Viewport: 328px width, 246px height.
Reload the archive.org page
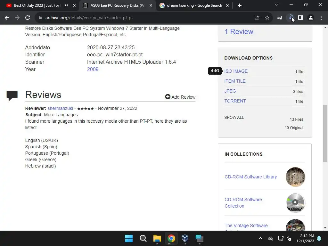coord(28,18)
